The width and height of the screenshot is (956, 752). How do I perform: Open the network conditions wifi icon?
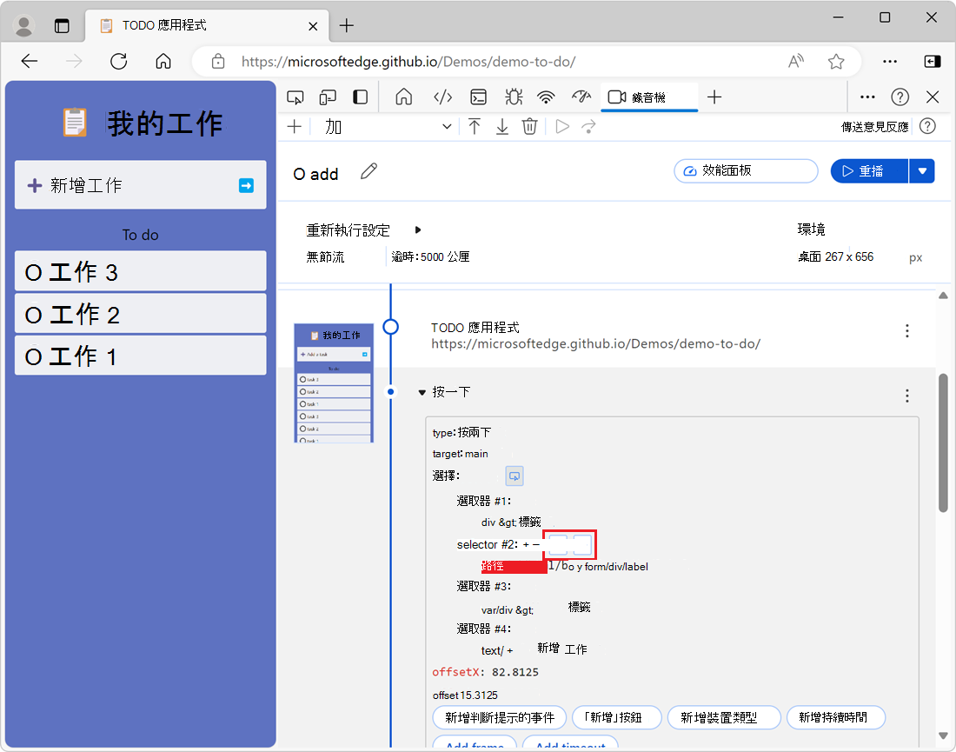546,96
